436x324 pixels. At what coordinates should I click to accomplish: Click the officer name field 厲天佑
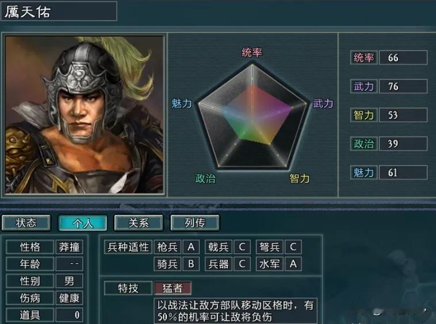(59, 11)
